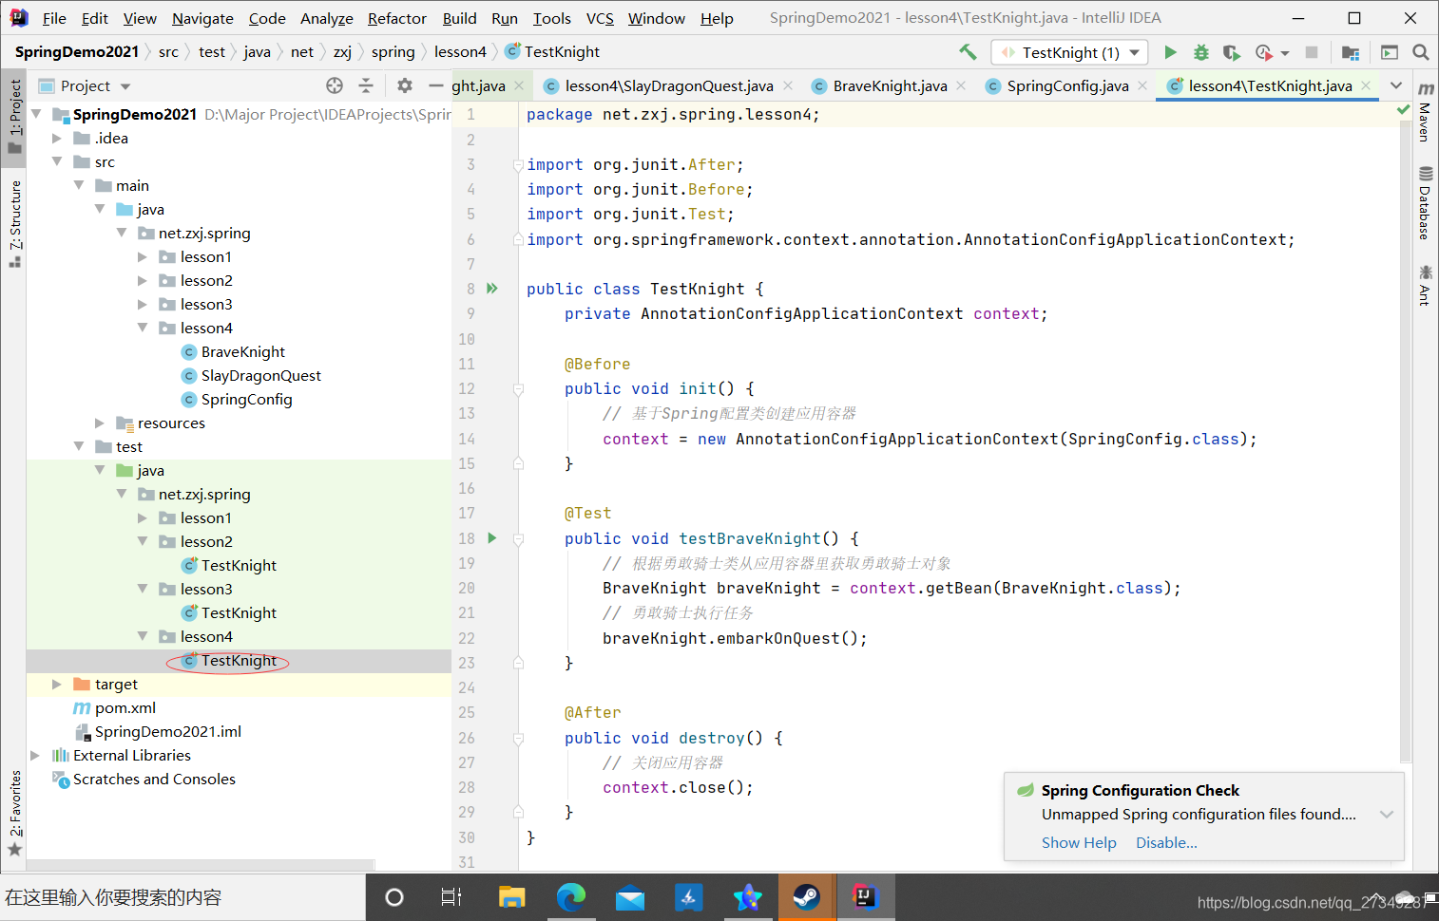The height and width of the screenshot is (921, 1439).
Task: Collapse the init method at line 12
Action: point(518,388)
